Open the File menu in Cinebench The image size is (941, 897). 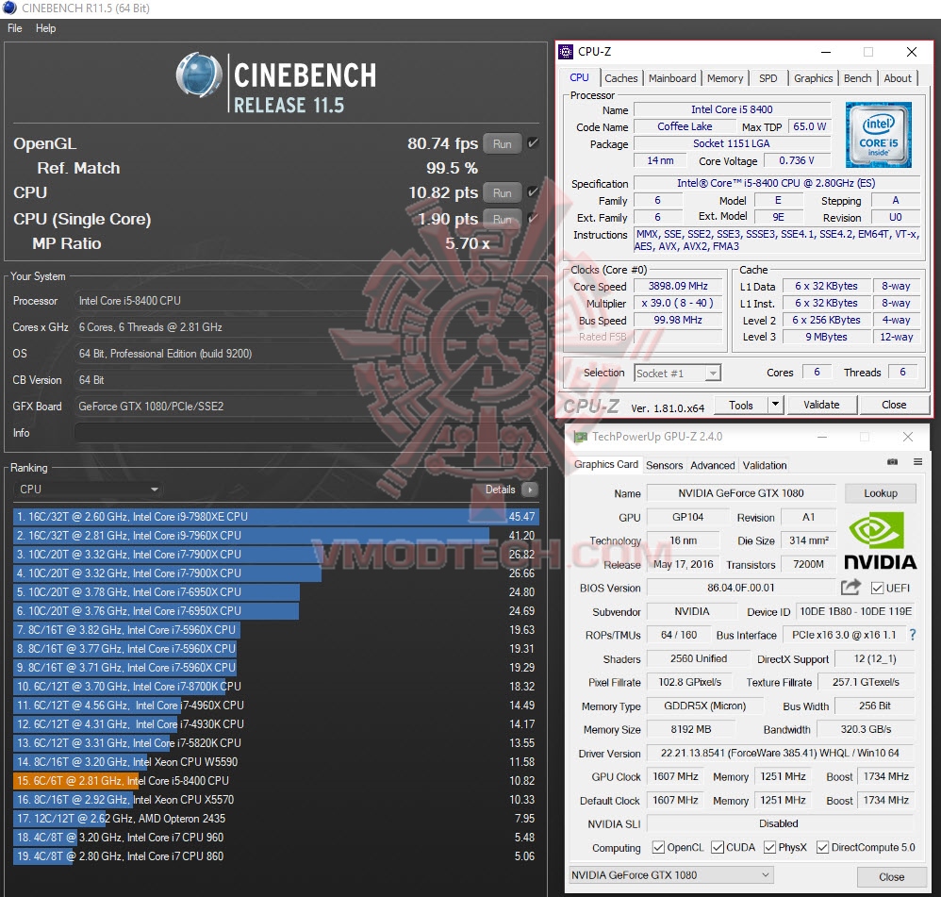[14, 28]
